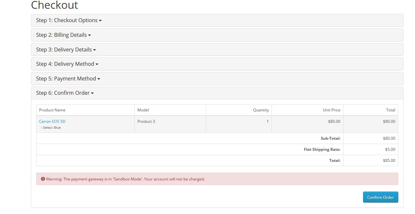Click the caret arrow next to Delivery Details

pos(94,50)
